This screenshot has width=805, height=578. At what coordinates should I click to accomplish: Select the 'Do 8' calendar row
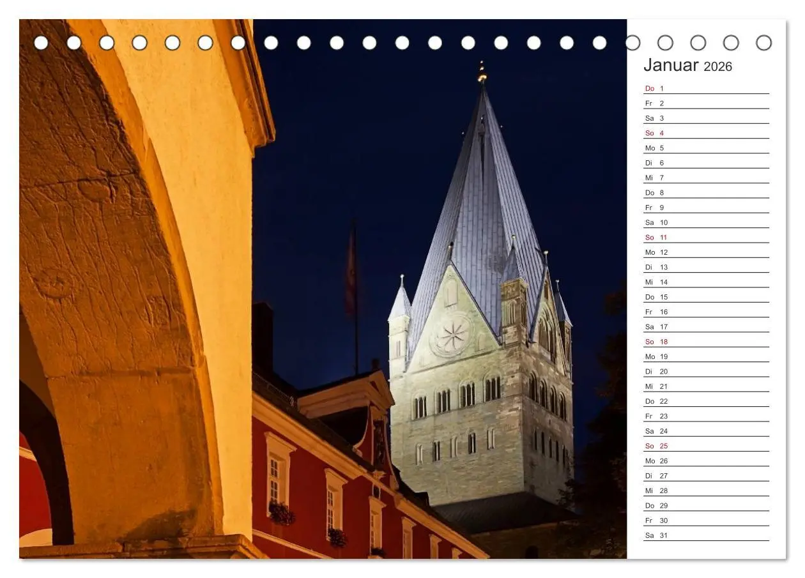click(x=706, y=192)
